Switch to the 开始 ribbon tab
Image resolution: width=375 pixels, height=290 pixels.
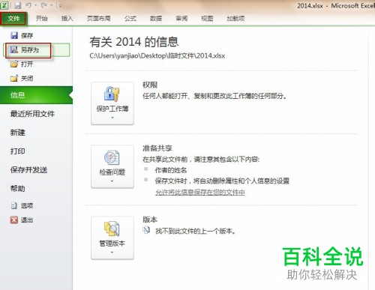41,19
